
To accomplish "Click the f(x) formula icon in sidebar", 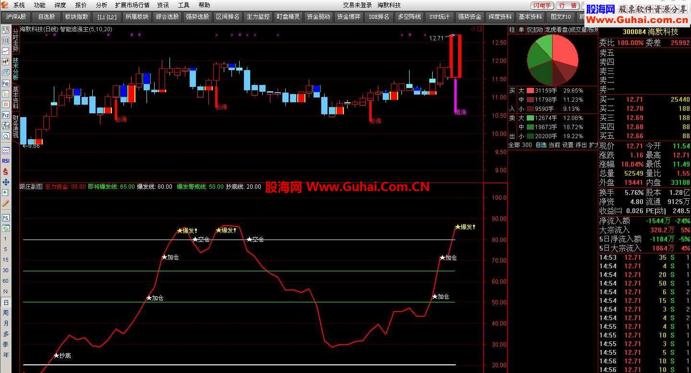I will coord(6,125).
